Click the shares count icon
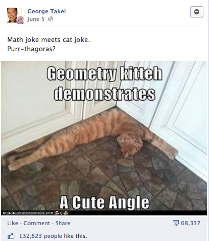 pyautogui.click(x=176, y=223)
